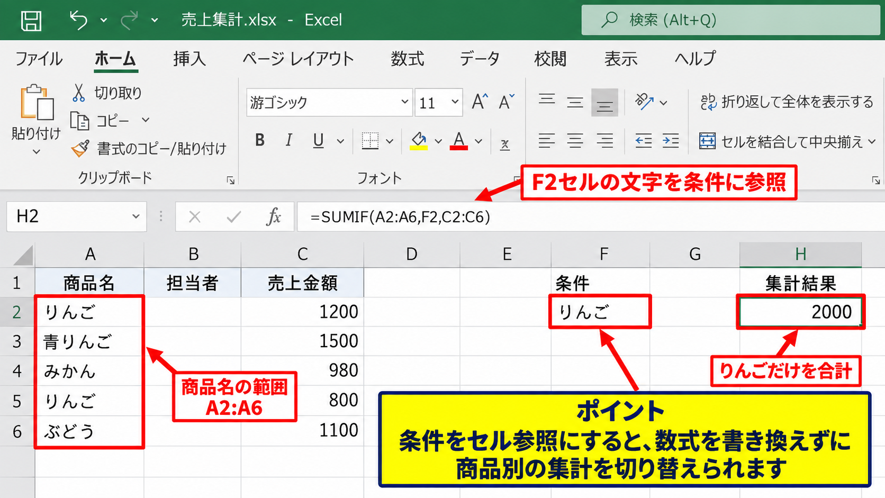Open the セルを結合して中央揃え dropdown arrow
Viewport: 885px width, 498px height.
point(872,141)
